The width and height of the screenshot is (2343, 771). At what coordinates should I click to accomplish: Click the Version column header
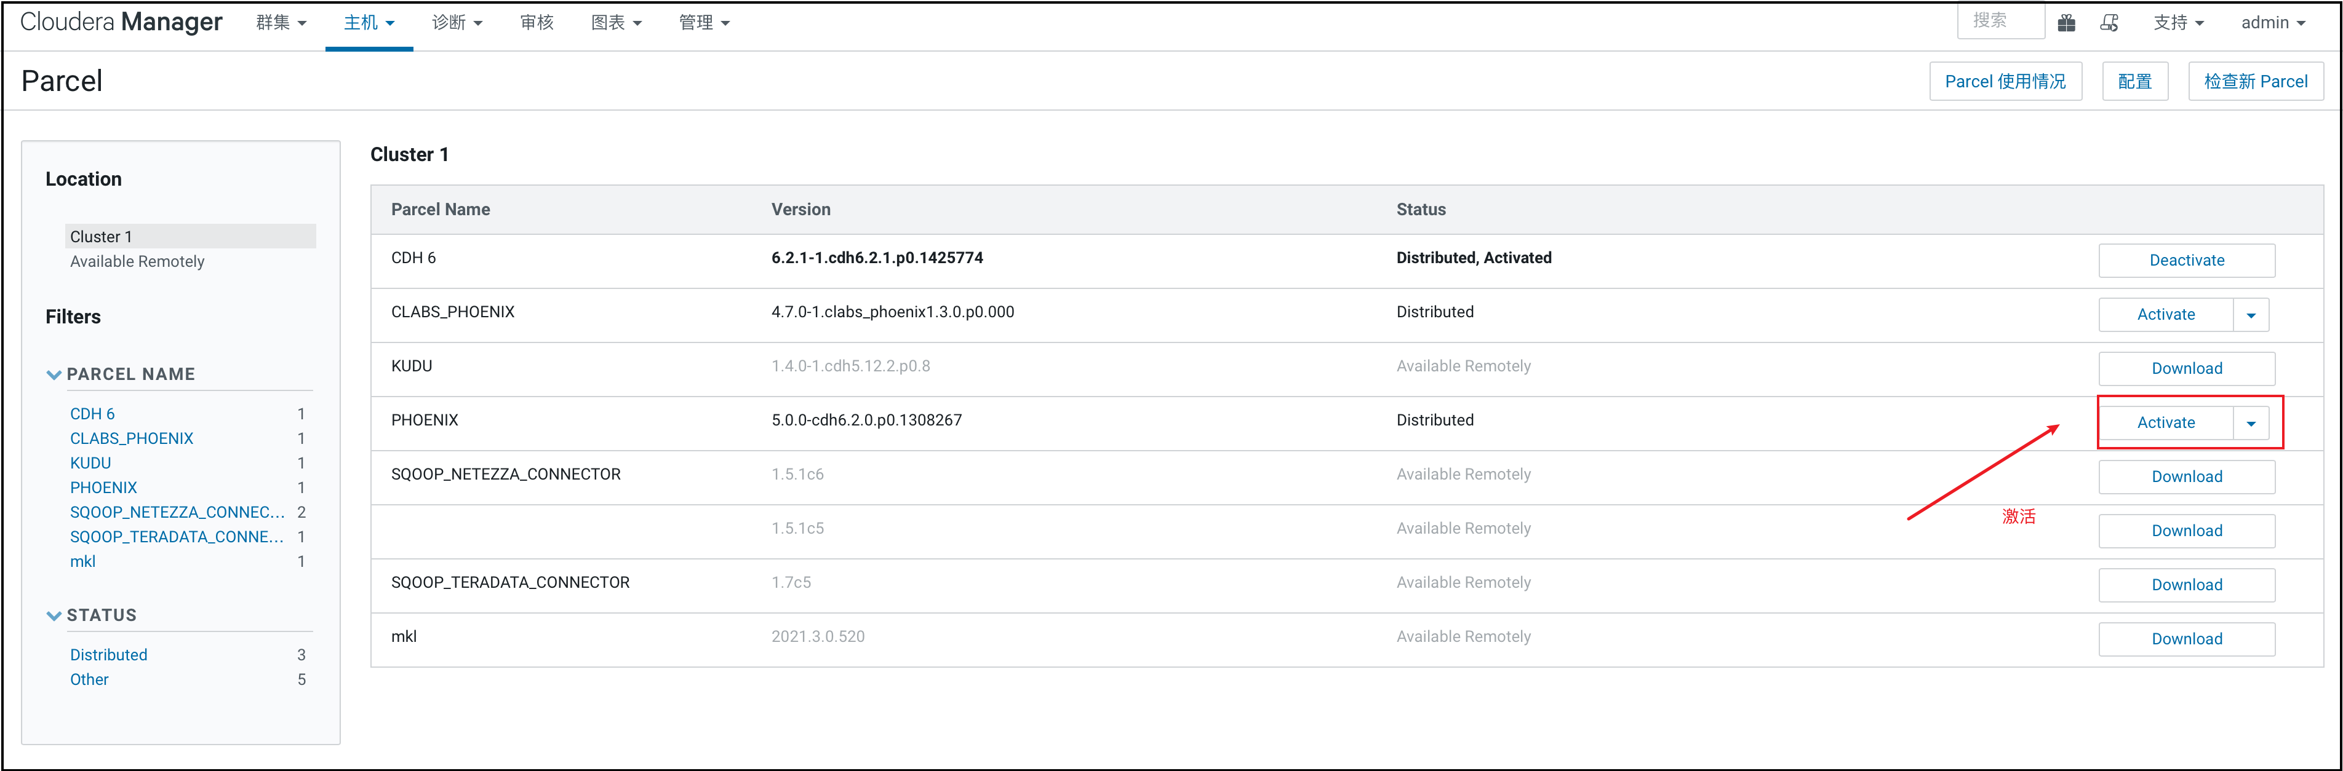tap(800, 210)
